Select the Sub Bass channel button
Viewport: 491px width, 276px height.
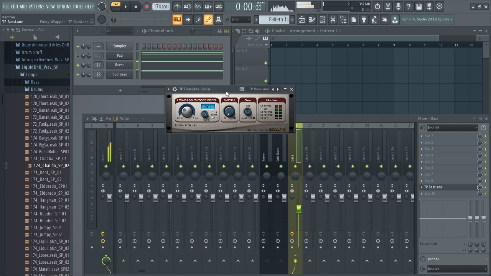tap(120, 74)
